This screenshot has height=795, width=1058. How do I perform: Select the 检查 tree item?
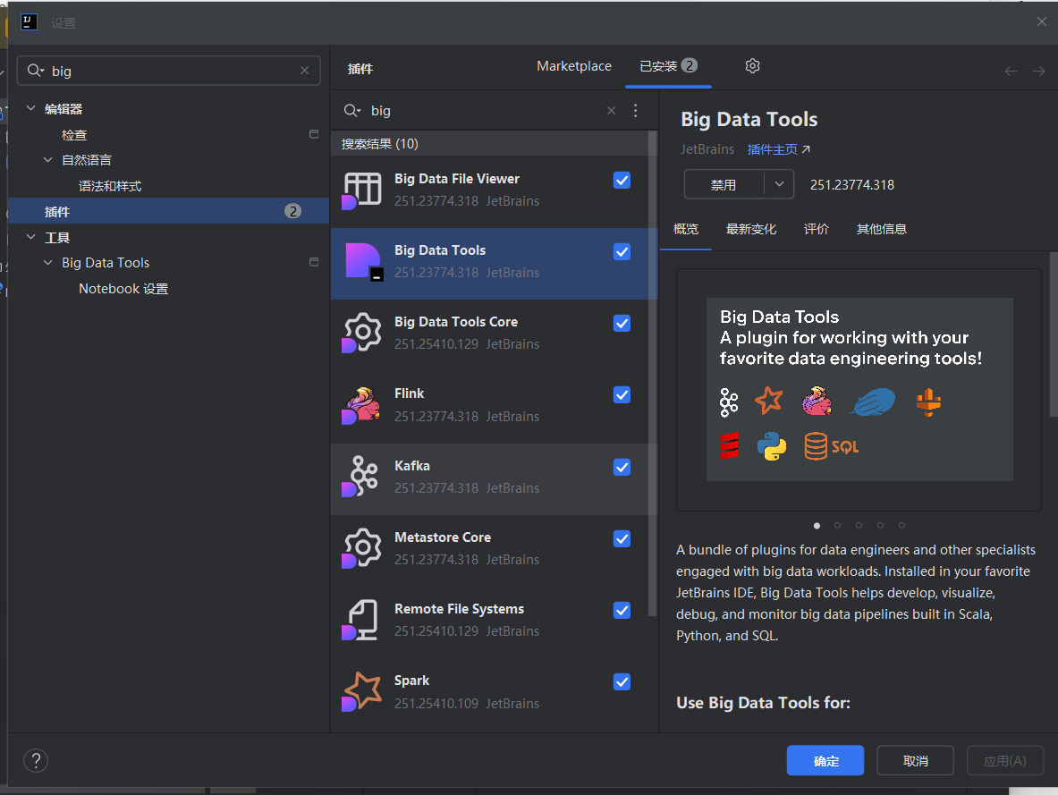coord(74,134)
